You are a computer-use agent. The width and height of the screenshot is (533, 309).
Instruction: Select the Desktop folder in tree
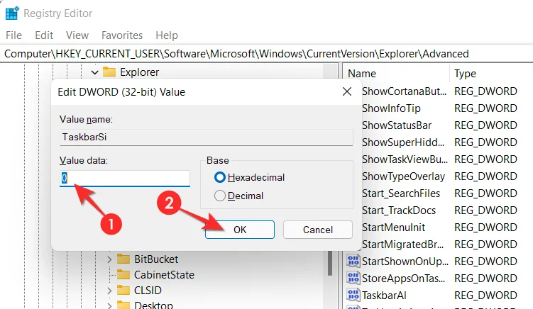coord(153,305)
